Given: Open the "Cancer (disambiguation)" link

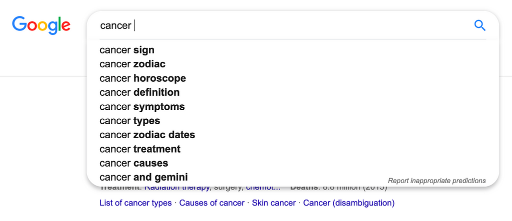Looking at the screenshot, I should click(348, 203).
